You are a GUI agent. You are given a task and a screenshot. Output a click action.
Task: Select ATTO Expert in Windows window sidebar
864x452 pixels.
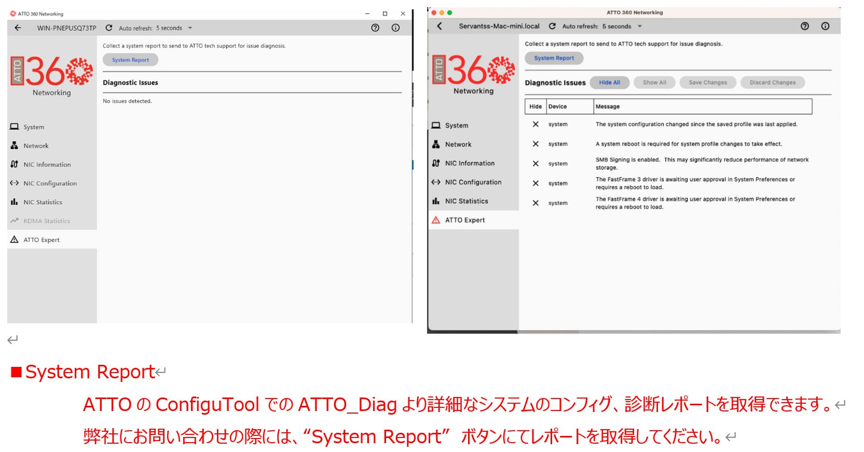click(52, 240)
